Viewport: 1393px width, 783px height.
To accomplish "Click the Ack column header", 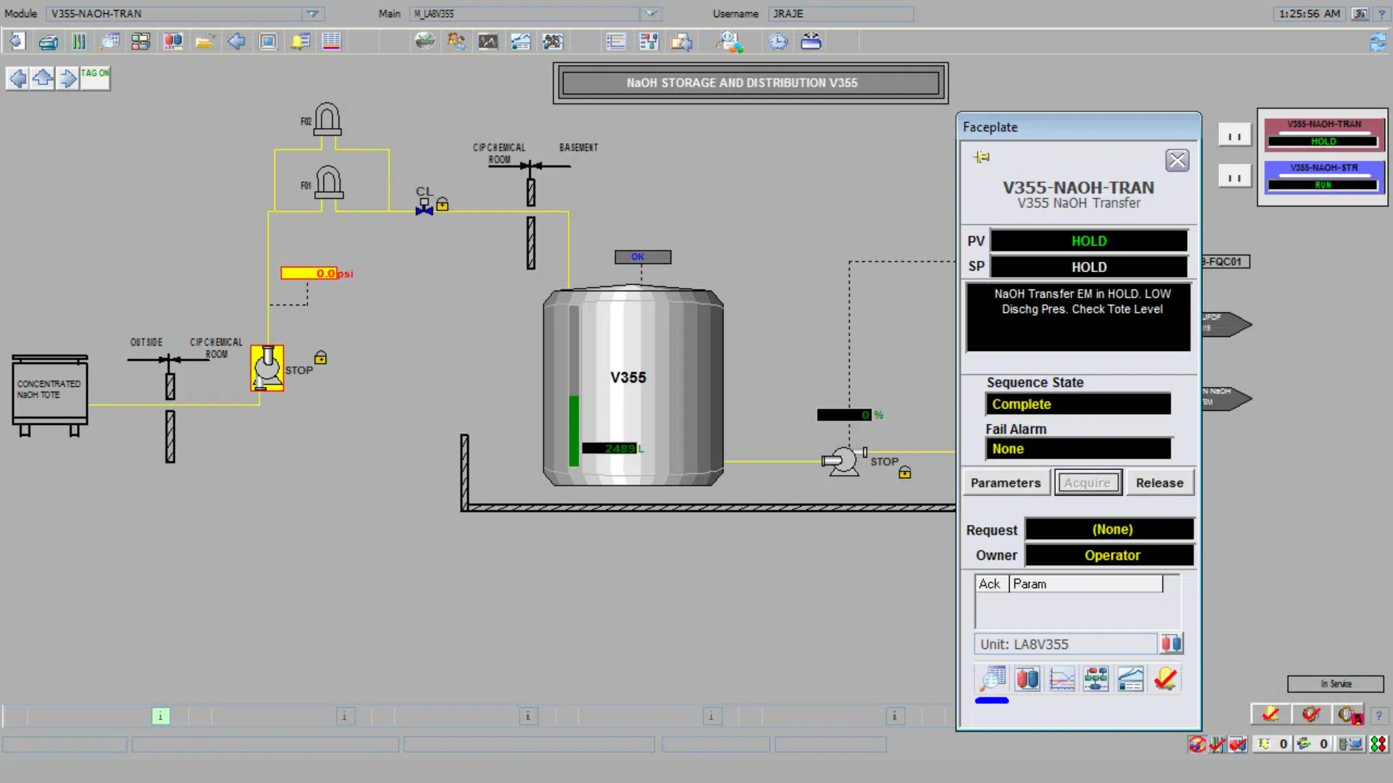I will [991, 584].
